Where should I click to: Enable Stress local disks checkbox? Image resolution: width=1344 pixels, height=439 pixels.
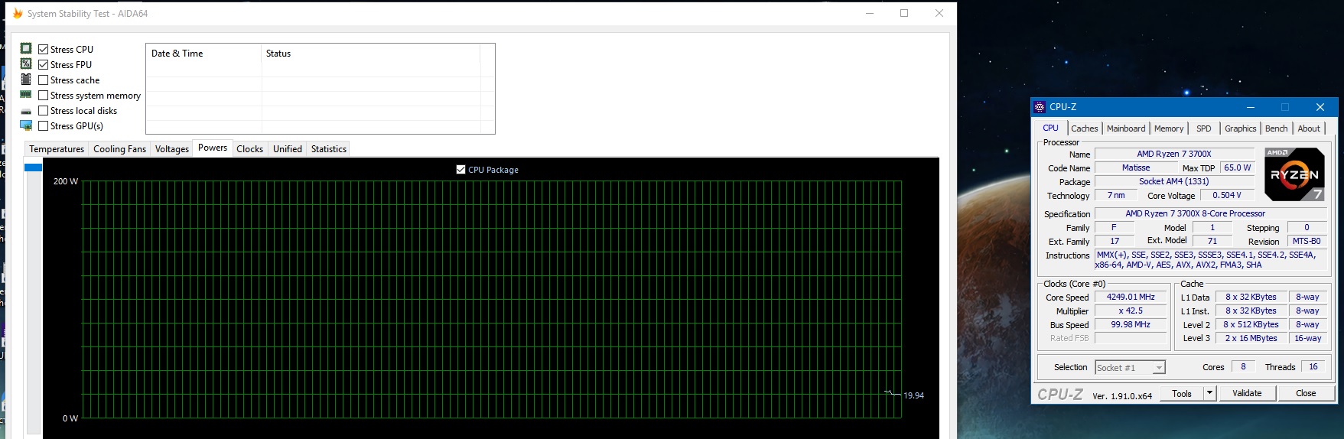click(44, 110)
